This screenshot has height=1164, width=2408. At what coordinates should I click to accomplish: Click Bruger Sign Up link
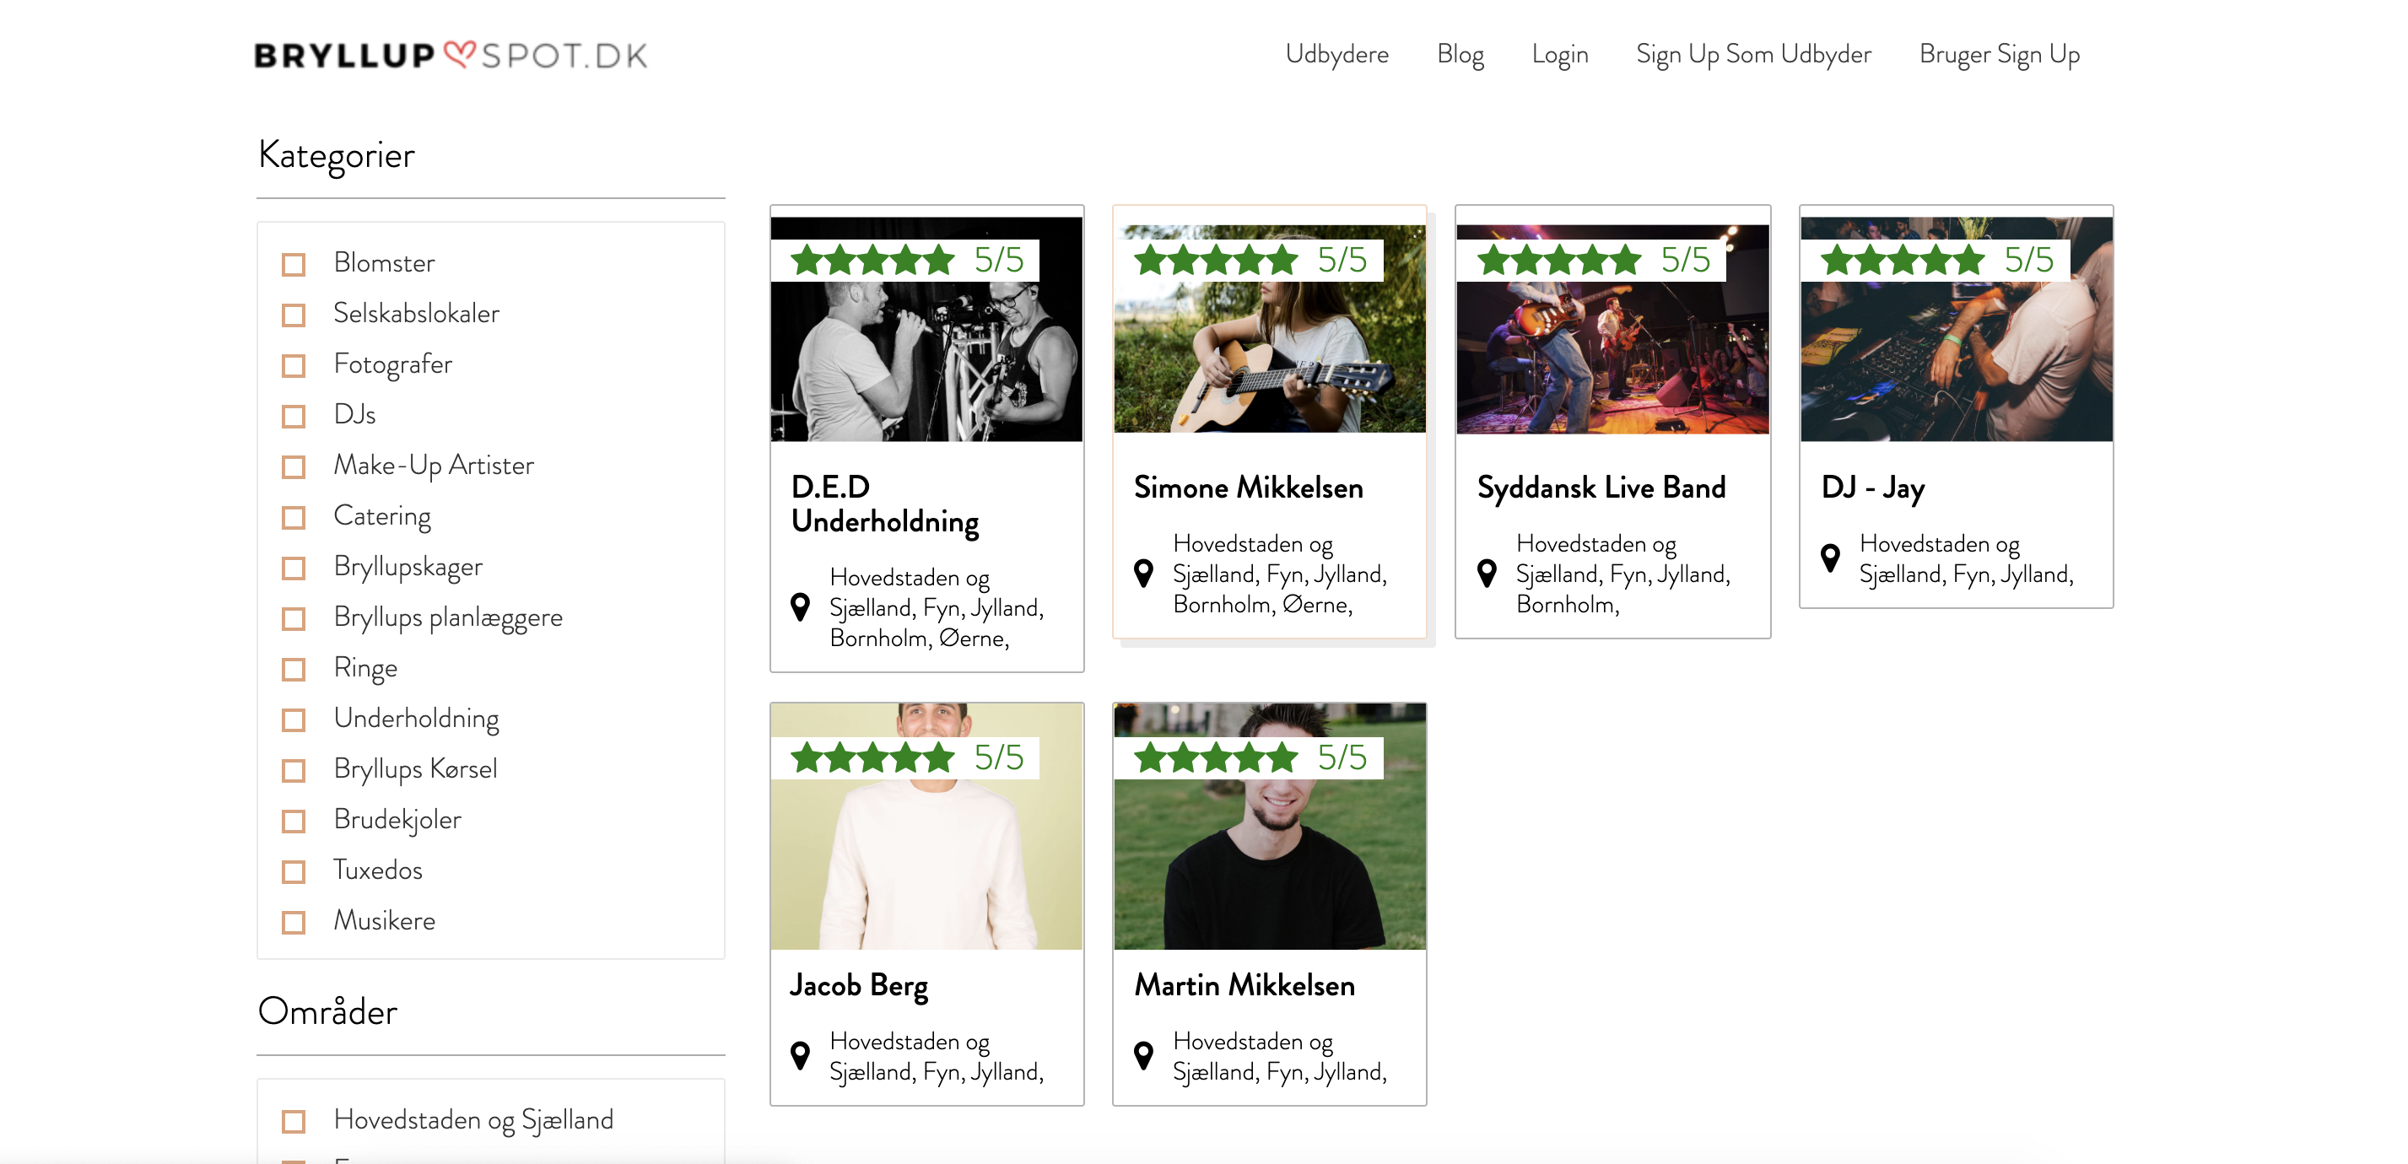(x=1999, y=54)
